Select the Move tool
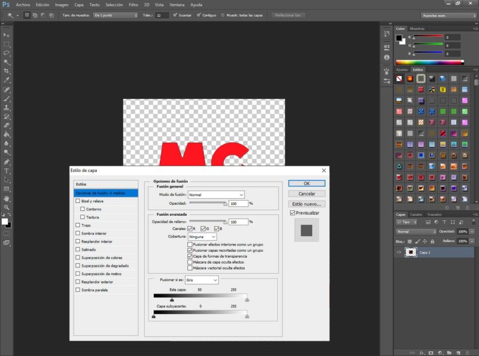 [x=7, y=35]
